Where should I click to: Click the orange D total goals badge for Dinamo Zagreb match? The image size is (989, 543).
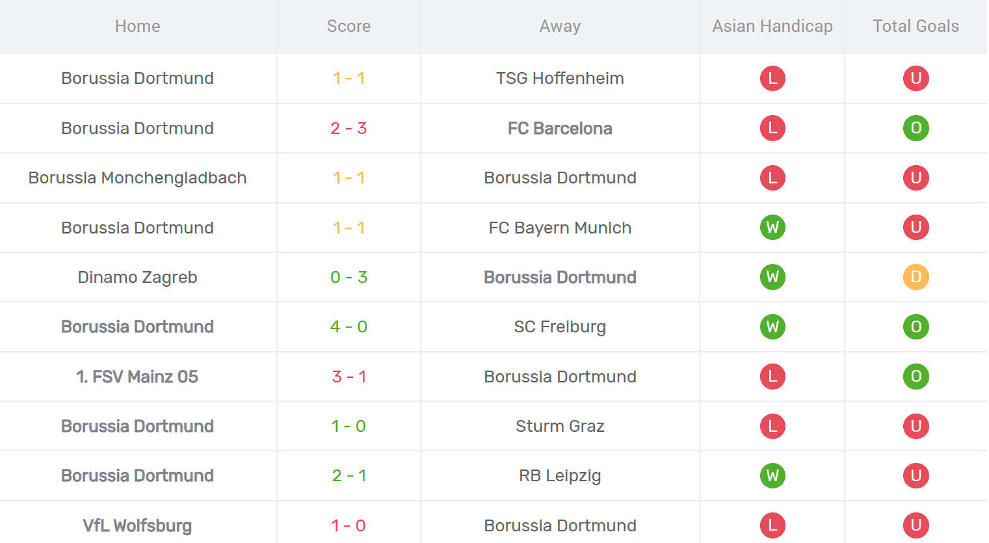click(x=916, y=277)
